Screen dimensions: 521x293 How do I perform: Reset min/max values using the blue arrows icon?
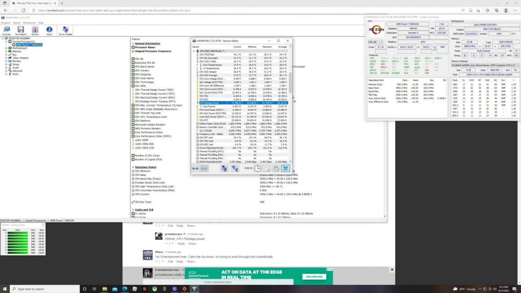coord(194,168)
